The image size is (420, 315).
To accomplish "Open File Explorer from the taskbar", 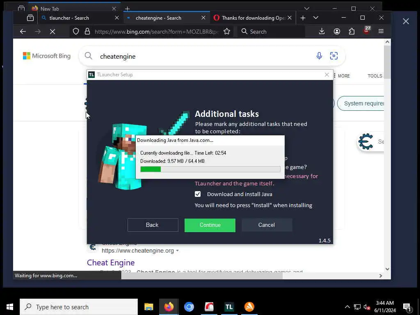I will pos(148,307).
